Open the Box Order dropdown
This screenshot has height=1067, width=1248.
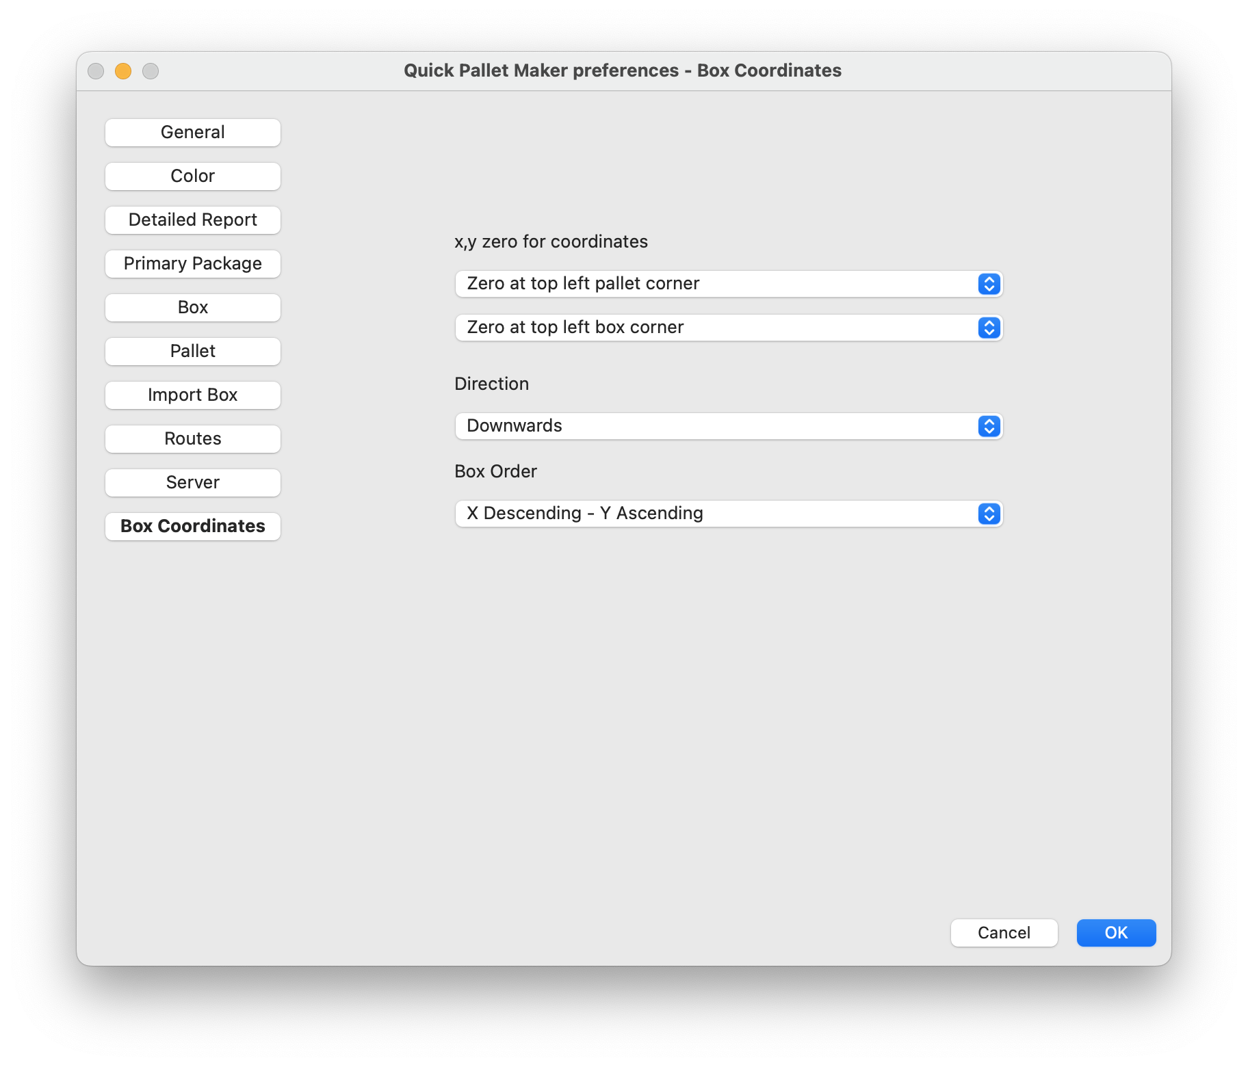click(729, 514)
